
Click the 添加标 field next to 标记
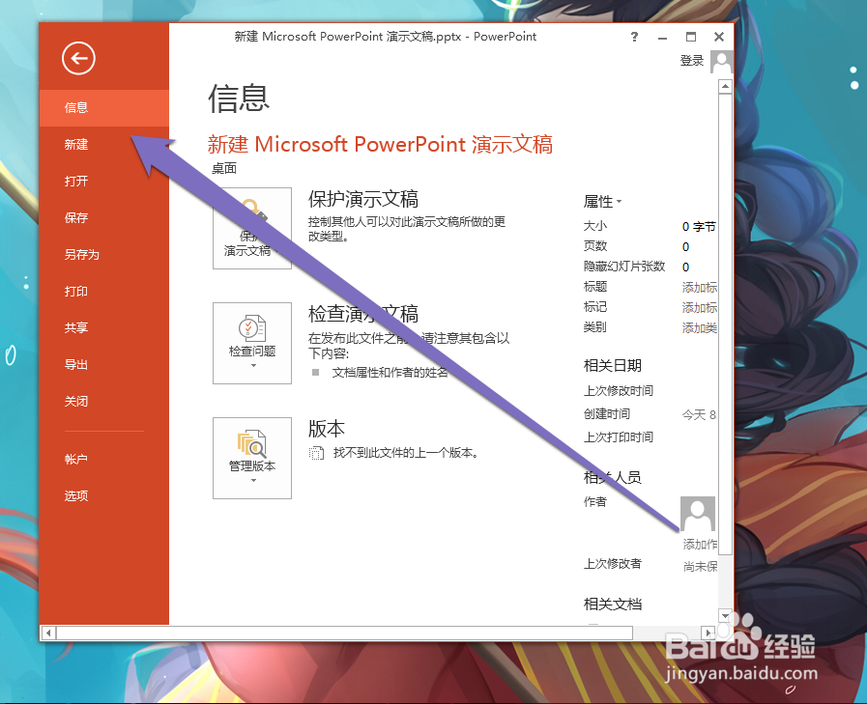pyautogui.click(x=700, y=308)
